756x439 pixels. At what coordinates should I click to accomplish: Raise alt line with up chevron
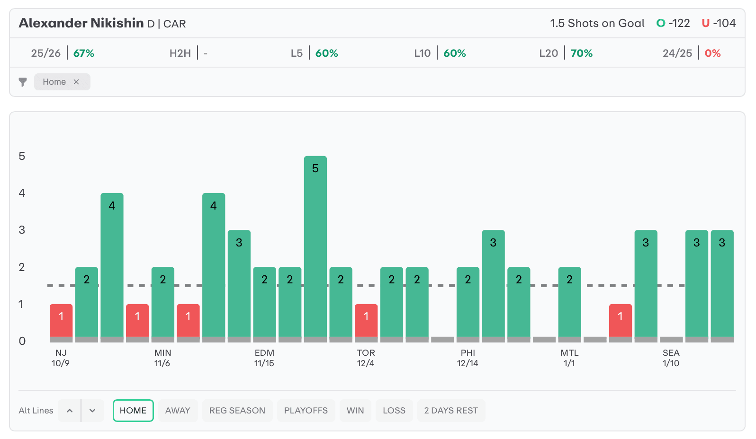coord(70,411)
